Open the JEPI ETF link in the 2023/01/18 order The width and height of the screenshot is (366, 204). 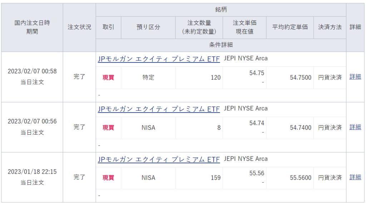[159, 160]
